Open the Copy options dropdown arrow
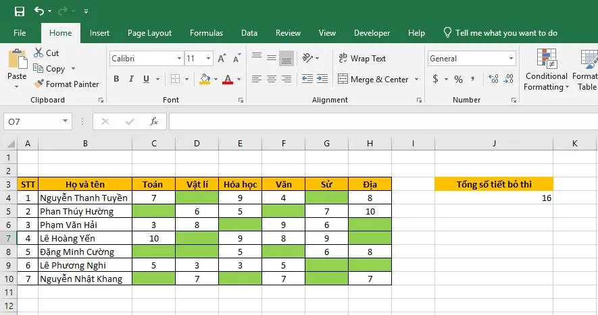This screenshot has height=315, width=598. pos(73,69)
